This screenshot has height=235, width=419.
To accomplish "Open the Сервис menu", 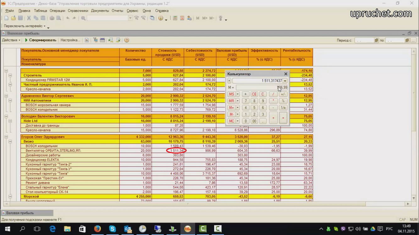I will (132, 11).
